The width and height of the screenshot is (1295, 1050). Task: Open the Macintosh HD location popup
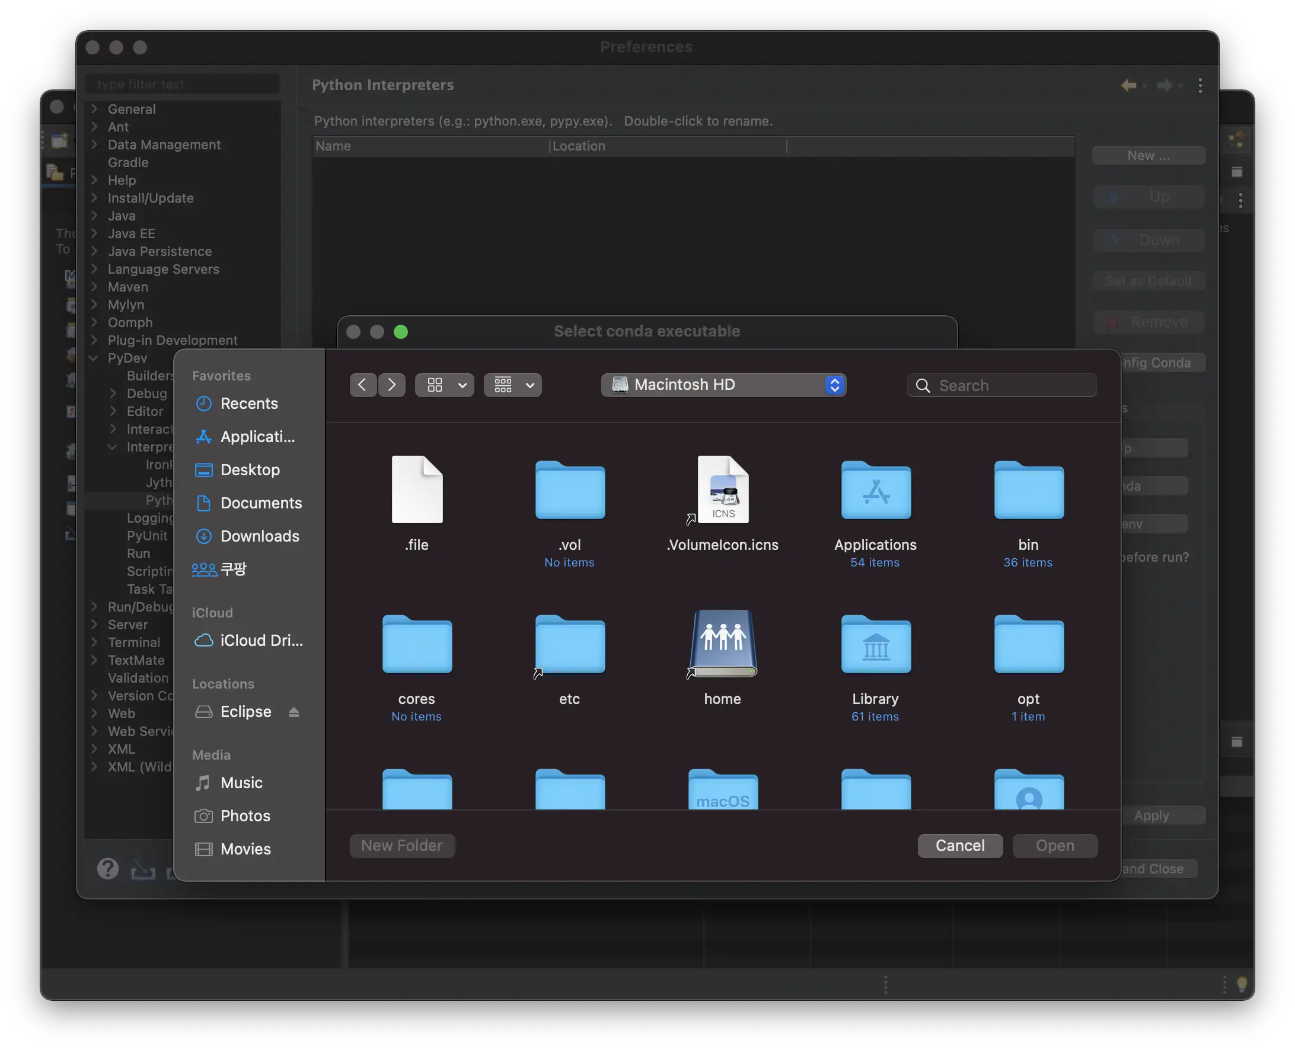point(723,385)
